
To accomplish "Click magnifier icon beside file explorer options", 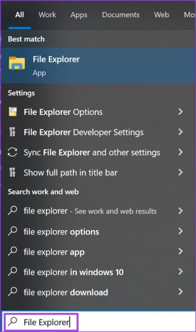I will [x=12, y=231].
